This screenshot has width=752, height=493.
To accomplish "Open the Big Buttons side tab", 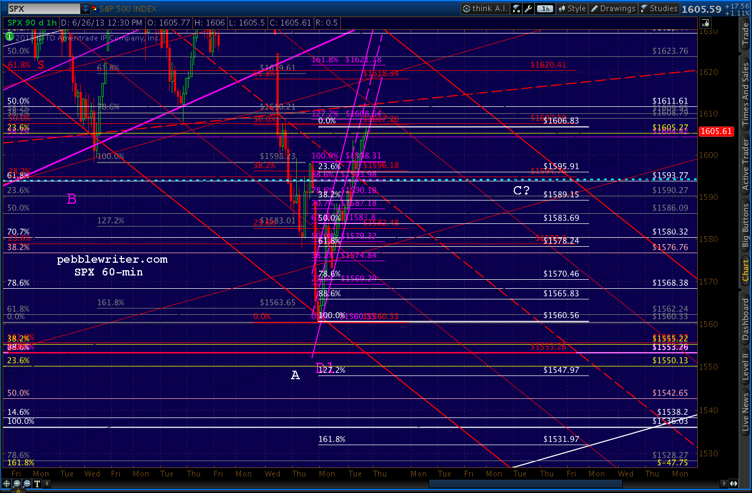I will click(746, 225).
